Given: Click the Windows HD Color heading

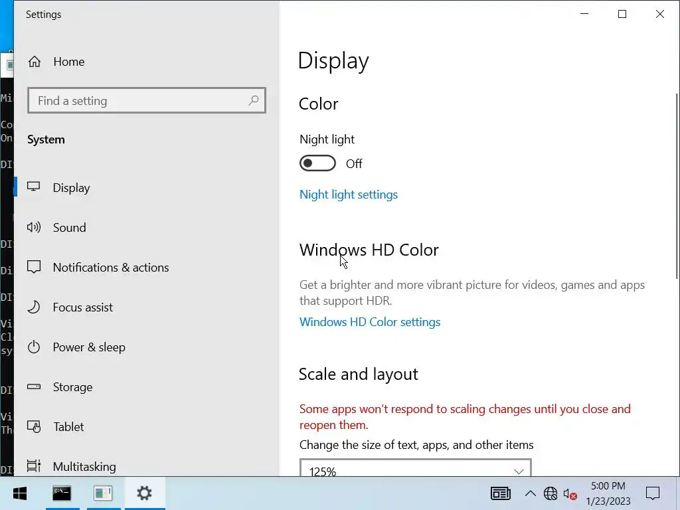Looking at the screenshot, I should 369,250.
